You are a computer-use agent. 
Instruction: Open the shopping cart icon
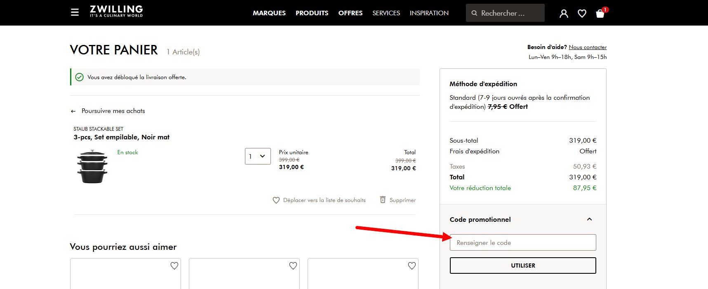[600, 14]
